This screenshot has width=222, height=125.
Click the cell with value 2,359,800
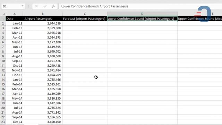point(42,28)
